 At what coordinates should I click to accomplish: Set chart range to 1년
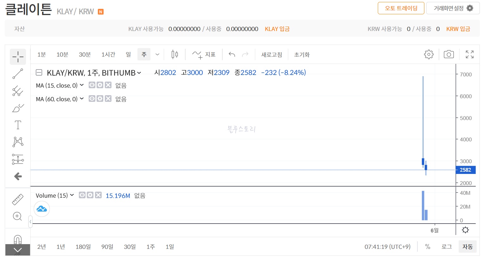point(61,247)
